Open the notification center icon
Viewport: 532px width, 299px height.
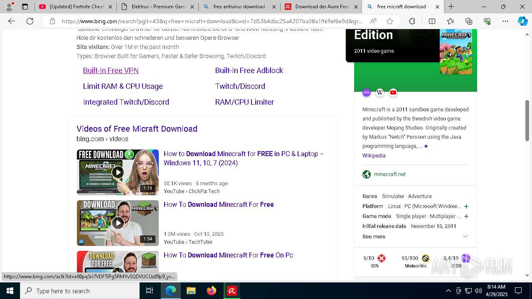click(x=518, y=291)
